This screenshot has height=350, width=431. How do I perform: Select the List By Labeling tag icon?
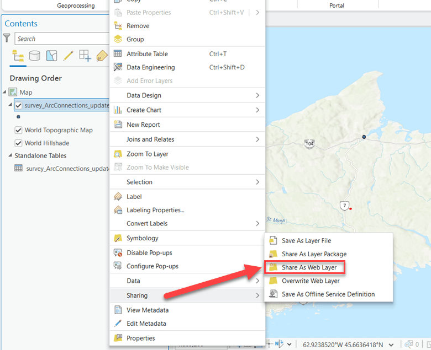(102, 56)
